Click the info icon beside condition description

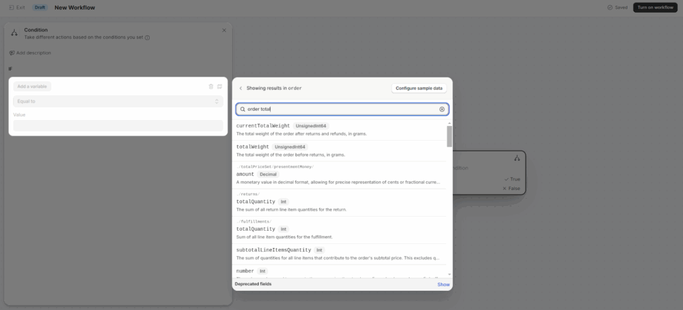(147, 38)
